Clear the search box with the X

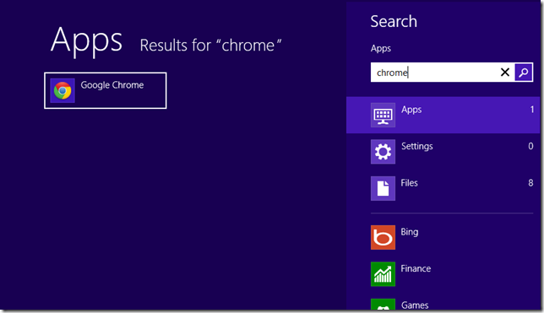505,72
